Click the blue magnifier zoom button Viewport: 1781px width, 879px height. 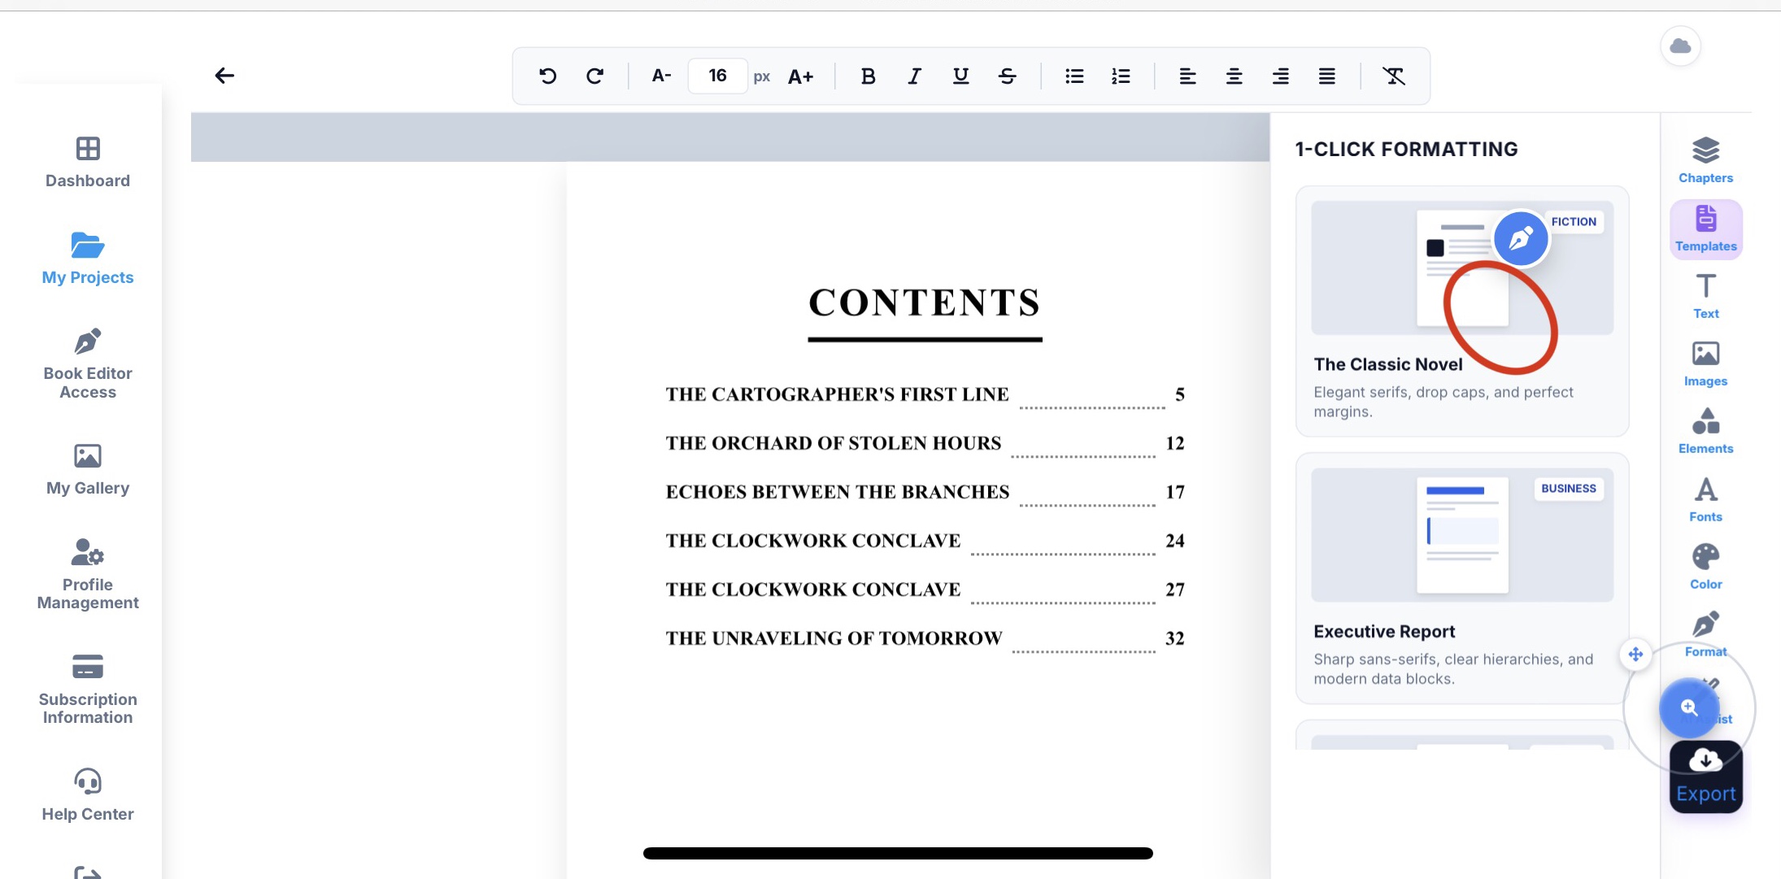point(1689,708)
